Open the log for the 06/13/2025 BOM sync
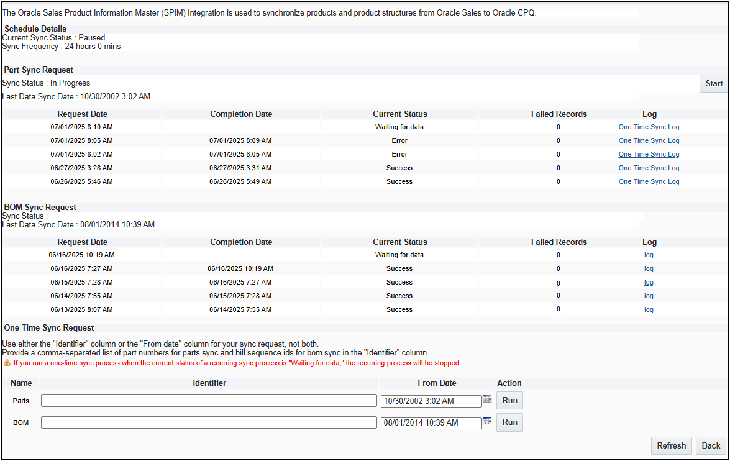The image size is (730, 461). (649, 309)
